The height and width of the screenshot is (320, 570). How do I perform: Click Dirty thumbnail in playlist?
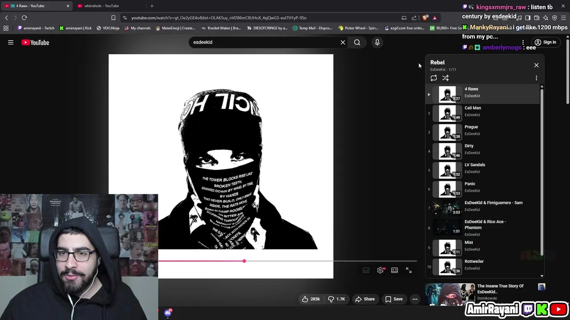[447, 151]
